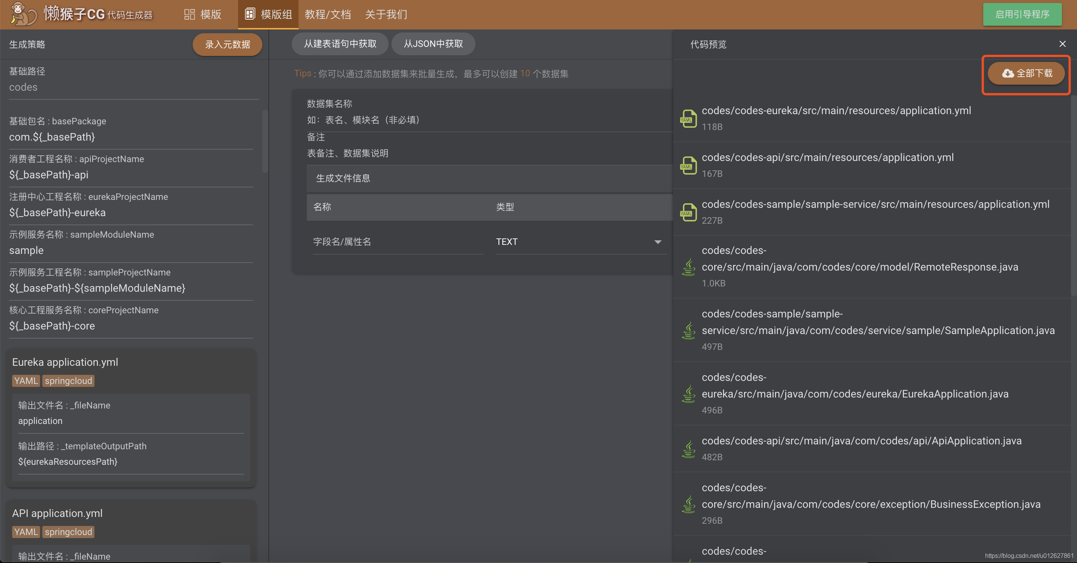Click springcloud tag on API application.yml card
Viewport: 1077px width, 563px height.
click(x=68, y=532)
